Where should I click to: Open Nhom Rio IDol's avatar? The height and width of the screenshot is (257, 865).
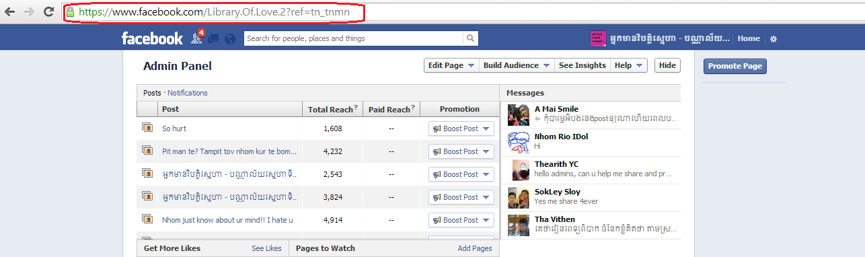[x=519, y=143]
